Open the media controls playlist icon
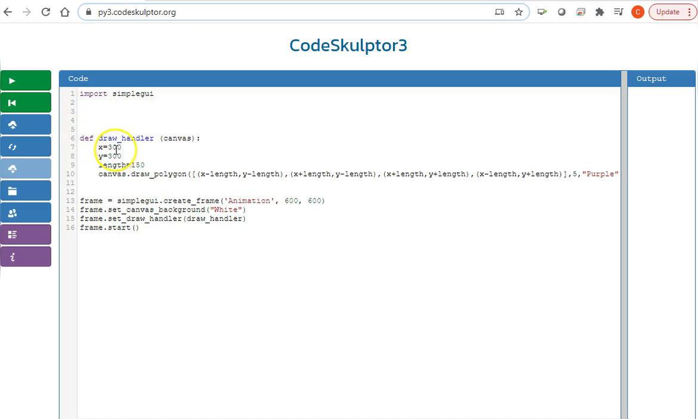Screen dimensions: 698x419 (619, 12)
